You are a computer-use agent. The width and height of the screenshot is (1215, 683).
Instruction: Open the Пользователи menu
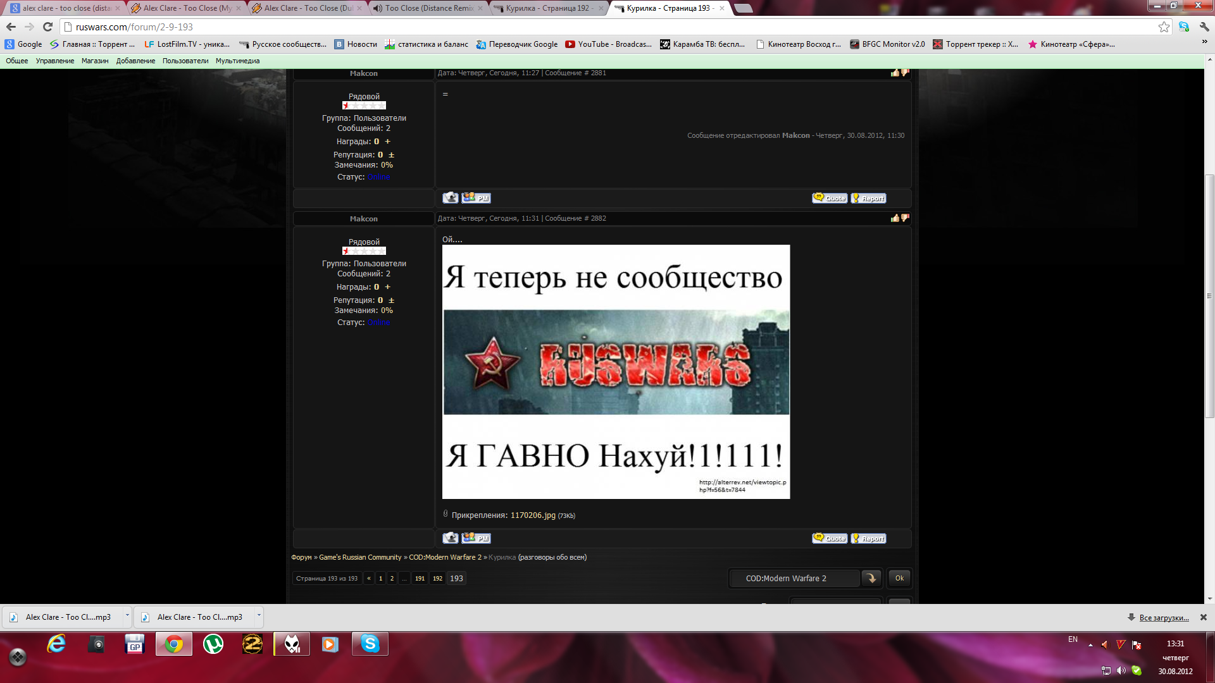[x=185, y=61]
